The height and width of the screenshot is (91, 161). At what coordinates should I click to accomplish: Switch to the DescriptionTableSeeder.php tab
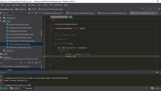[x=81, y=13]
